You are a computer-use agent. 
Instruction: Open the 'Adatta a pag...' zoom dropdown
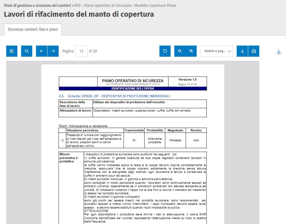click(217, 51)
